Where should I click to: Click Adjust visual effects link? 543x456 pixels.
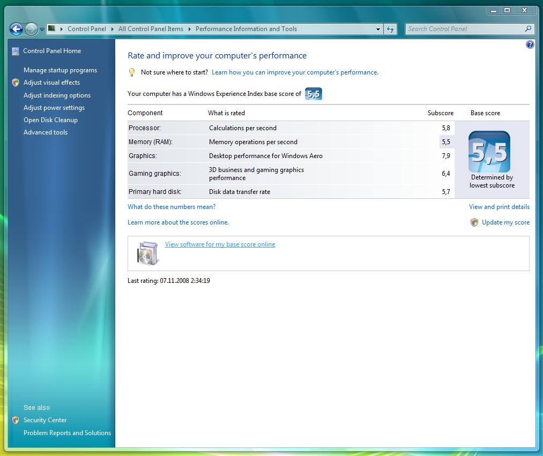point(51,83)
